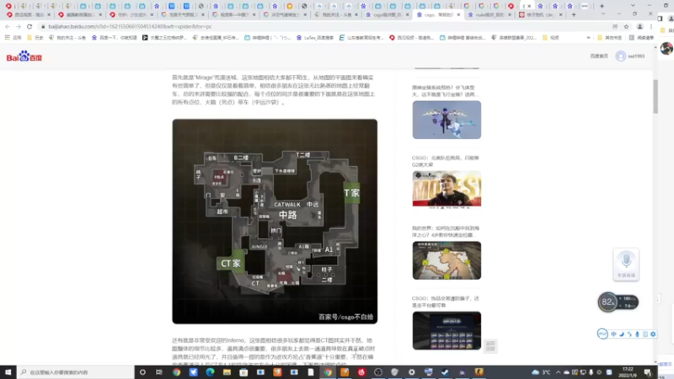The width and height of the screenshot is (674, 379).
Task: Open the 我的世界 map thumbnail
Action: [x=447, y=260]
